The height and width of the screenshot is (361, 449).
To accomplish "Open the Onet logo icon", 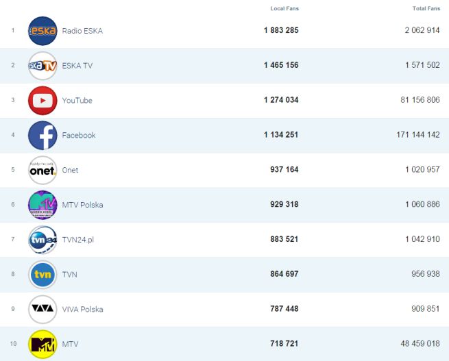I will coord(43,171).
